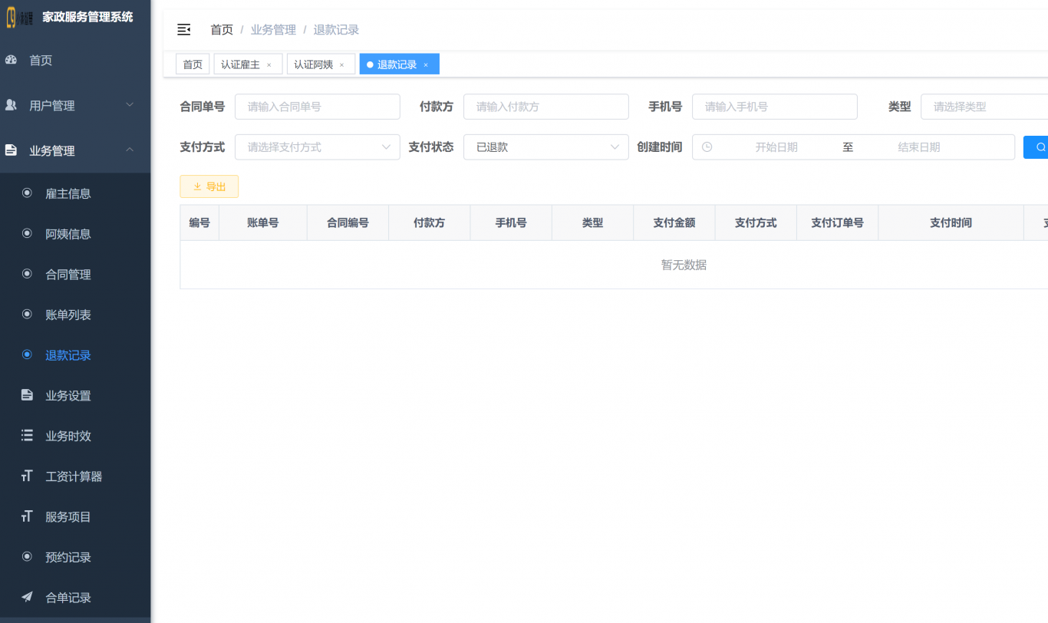Click the 支付时间 column header
The image size is (1048, 623).
tap(951, 222)
